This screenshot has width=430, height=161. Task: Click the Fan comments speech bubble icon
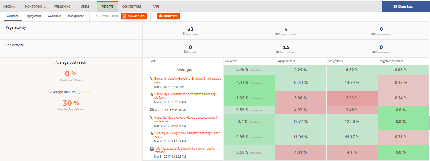point(278,52)
